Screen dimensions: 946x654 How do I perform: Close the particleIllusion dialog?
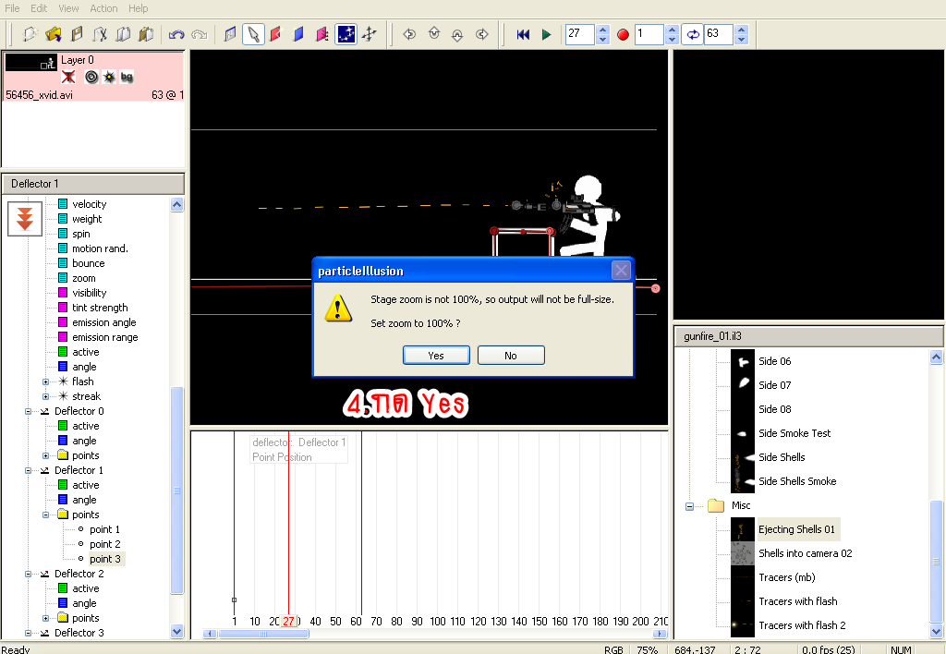621,271
